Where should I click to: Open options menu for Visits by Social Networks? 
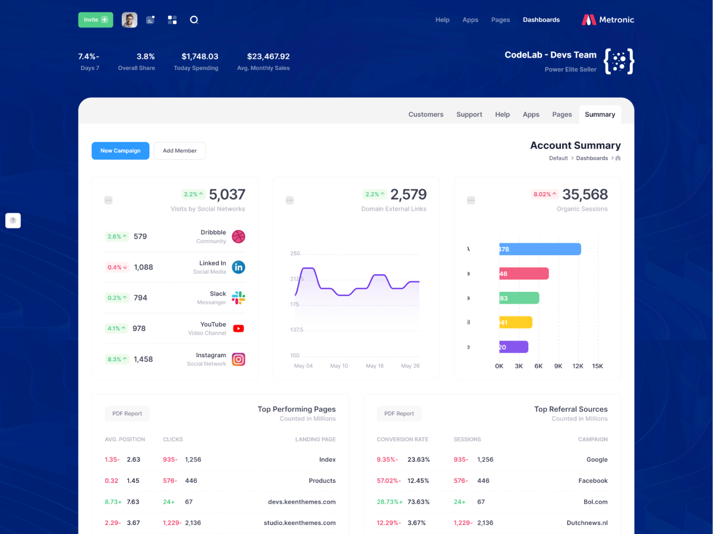pos(108,201)
